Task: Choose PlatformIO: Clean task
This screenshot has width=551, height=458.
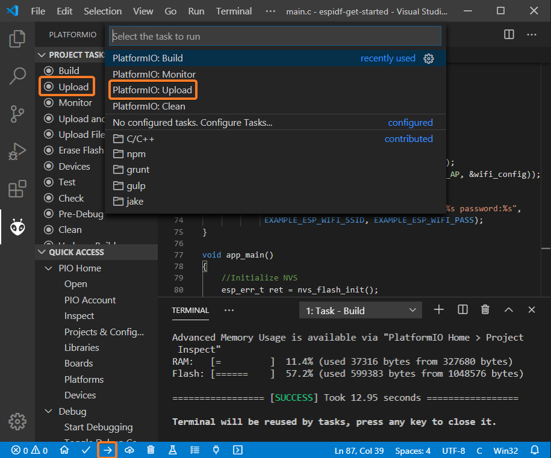Action: (x=275, y=107)
